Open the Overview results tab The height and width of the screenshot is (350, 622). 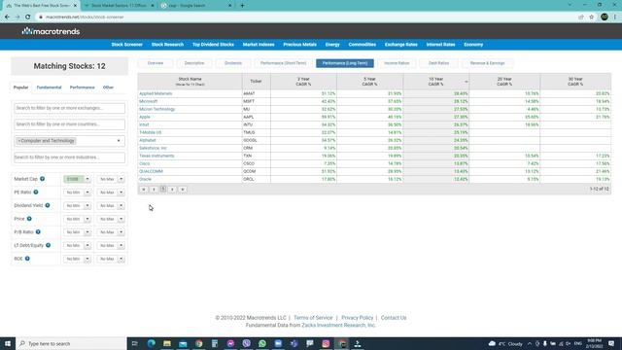pyautogui.click(x=155, y=63)
